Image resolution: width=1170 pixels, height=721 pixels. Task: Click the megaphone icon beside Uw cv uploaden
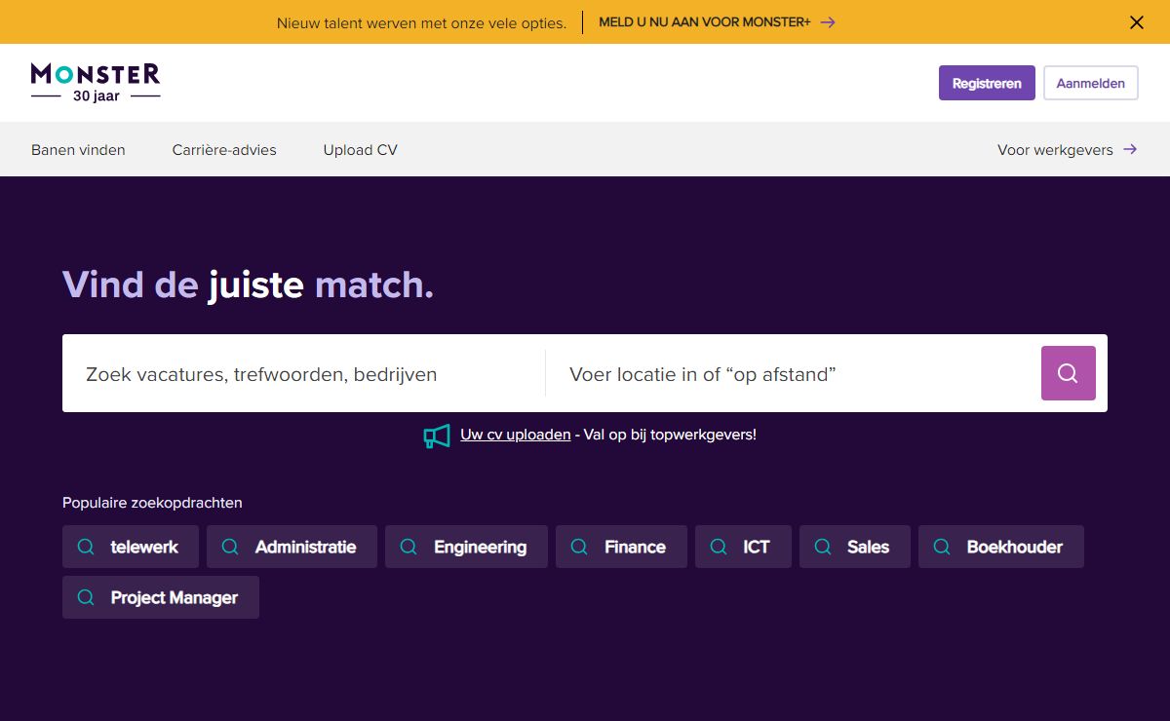[x=437, y=436]
